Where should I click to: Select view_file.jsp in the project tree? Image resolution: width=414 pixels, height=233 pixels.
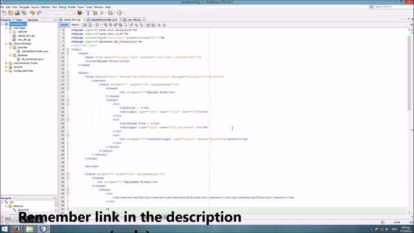click(25, 39)
